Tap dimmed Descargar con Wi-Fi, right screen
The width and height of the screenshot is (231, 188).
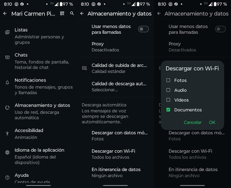click(192, 154)
